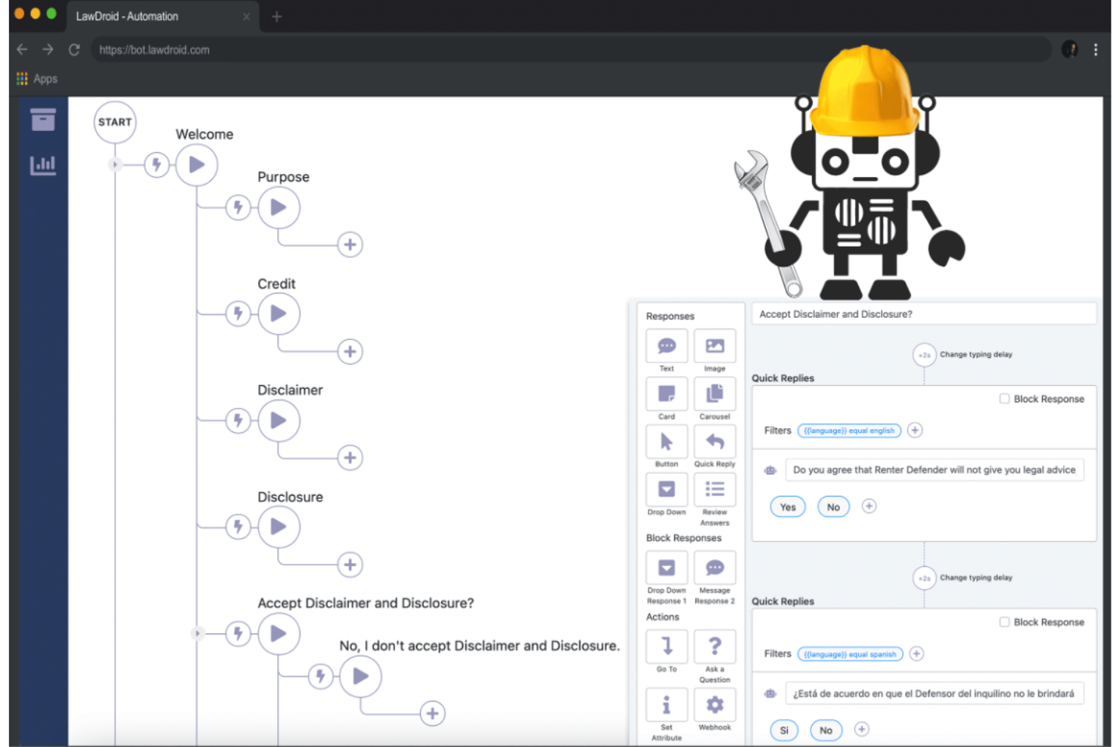Change typing delay above Spanish quick replies
This screenshot has height=747, width=1120.
[924, 578]
